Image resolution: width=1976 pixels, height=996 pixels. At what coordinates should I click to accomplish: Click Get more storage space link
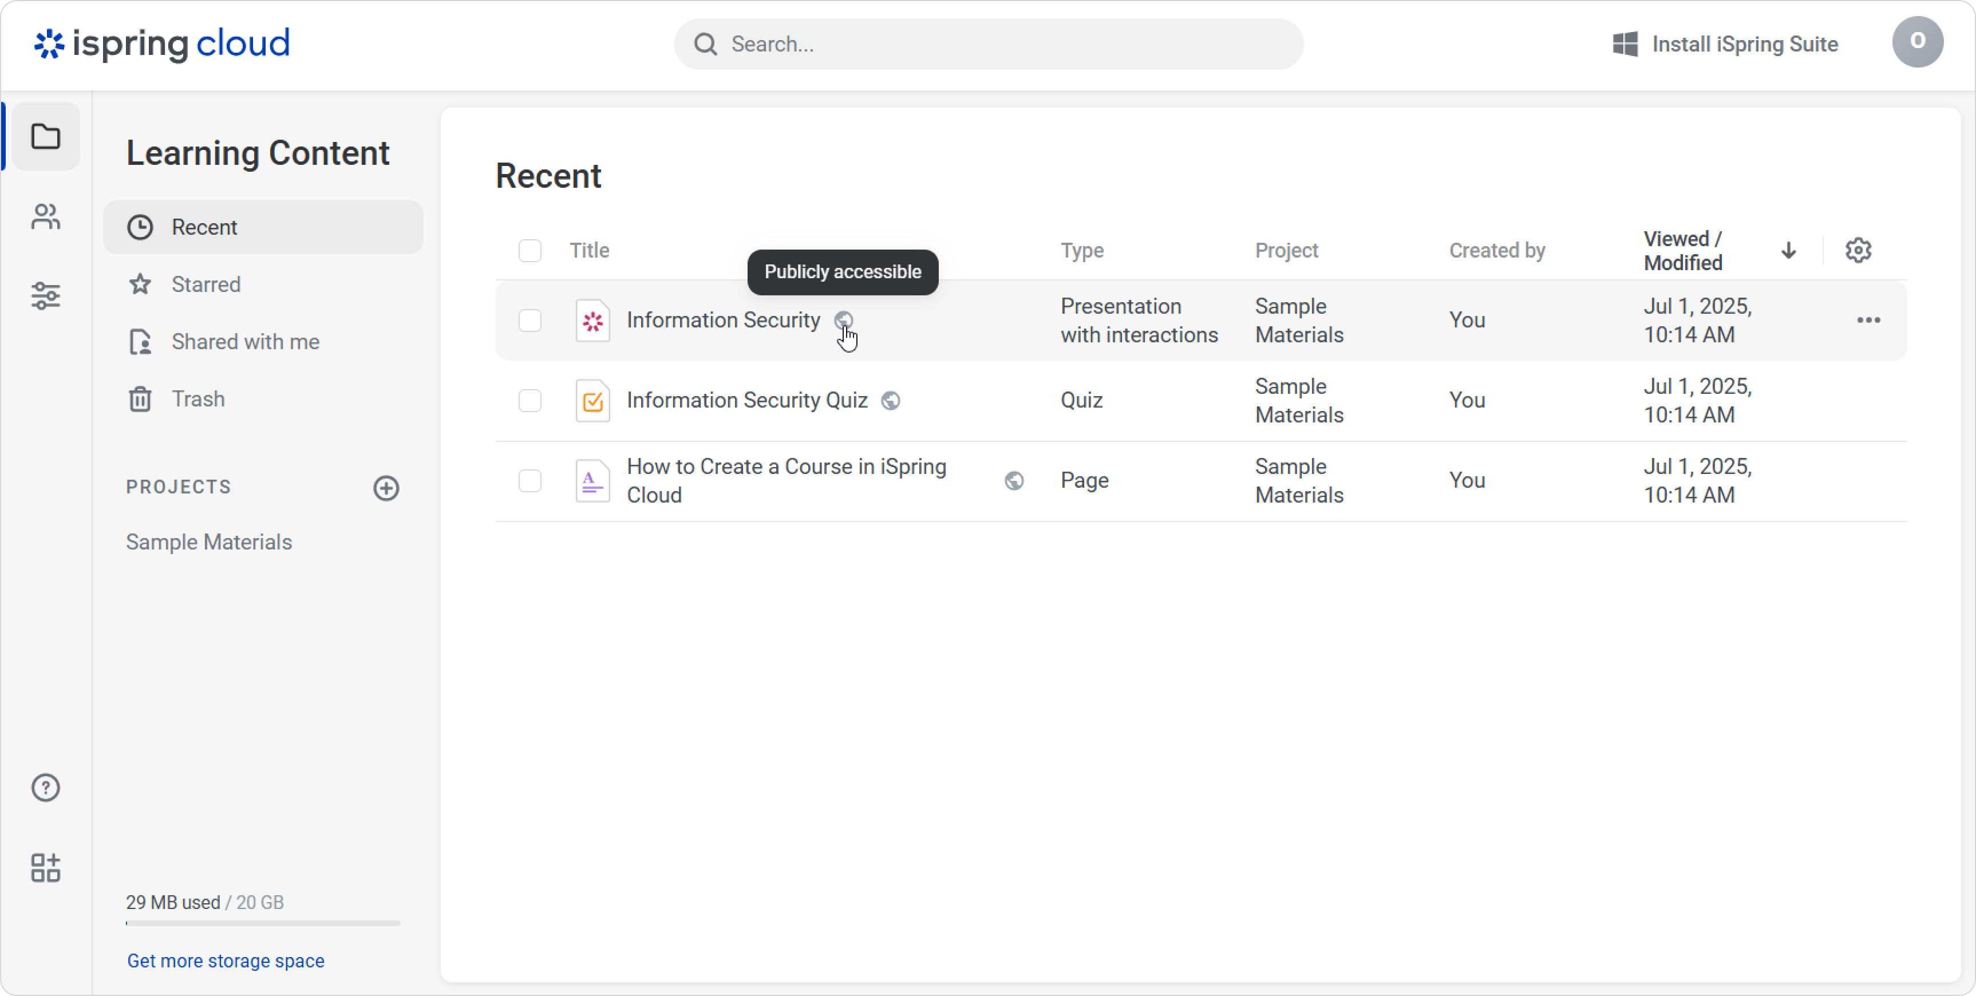(x=226, y=961)
